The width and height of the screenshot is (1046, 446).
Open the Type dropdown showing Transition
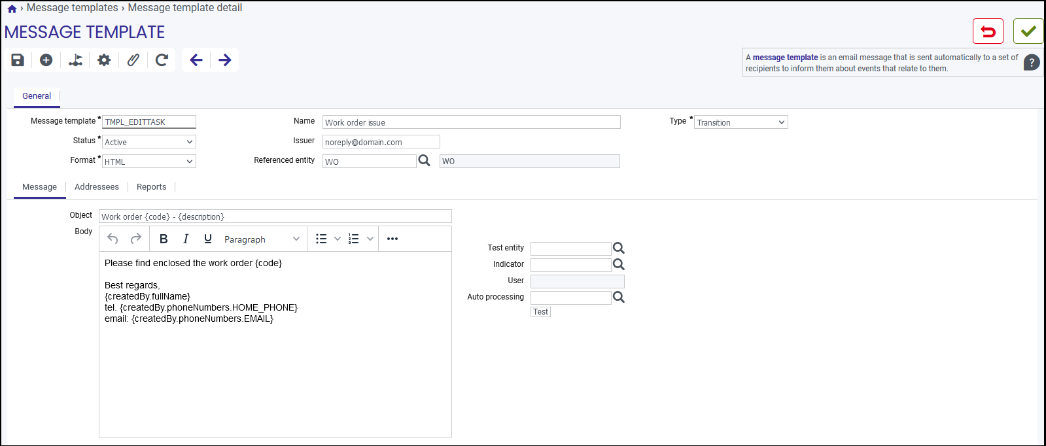pyautogui.click(x=741, y=122)
